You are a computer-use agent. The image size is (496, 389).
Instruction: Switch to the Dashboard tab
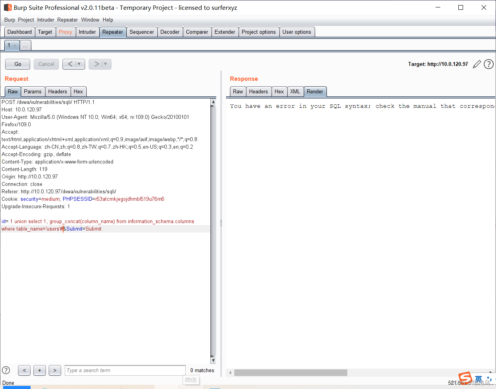tap(20, 32)
